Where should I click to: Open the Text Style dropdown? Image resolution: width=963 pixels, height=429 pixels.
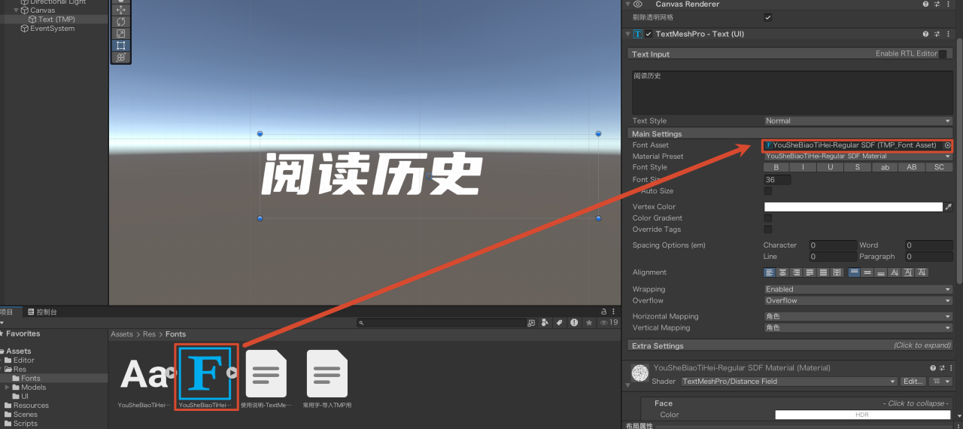[x=858, y=120]
